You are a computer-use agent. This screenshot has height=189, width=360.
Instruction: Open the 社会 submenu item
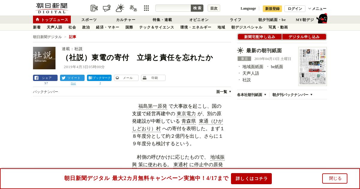click(72, 27)
